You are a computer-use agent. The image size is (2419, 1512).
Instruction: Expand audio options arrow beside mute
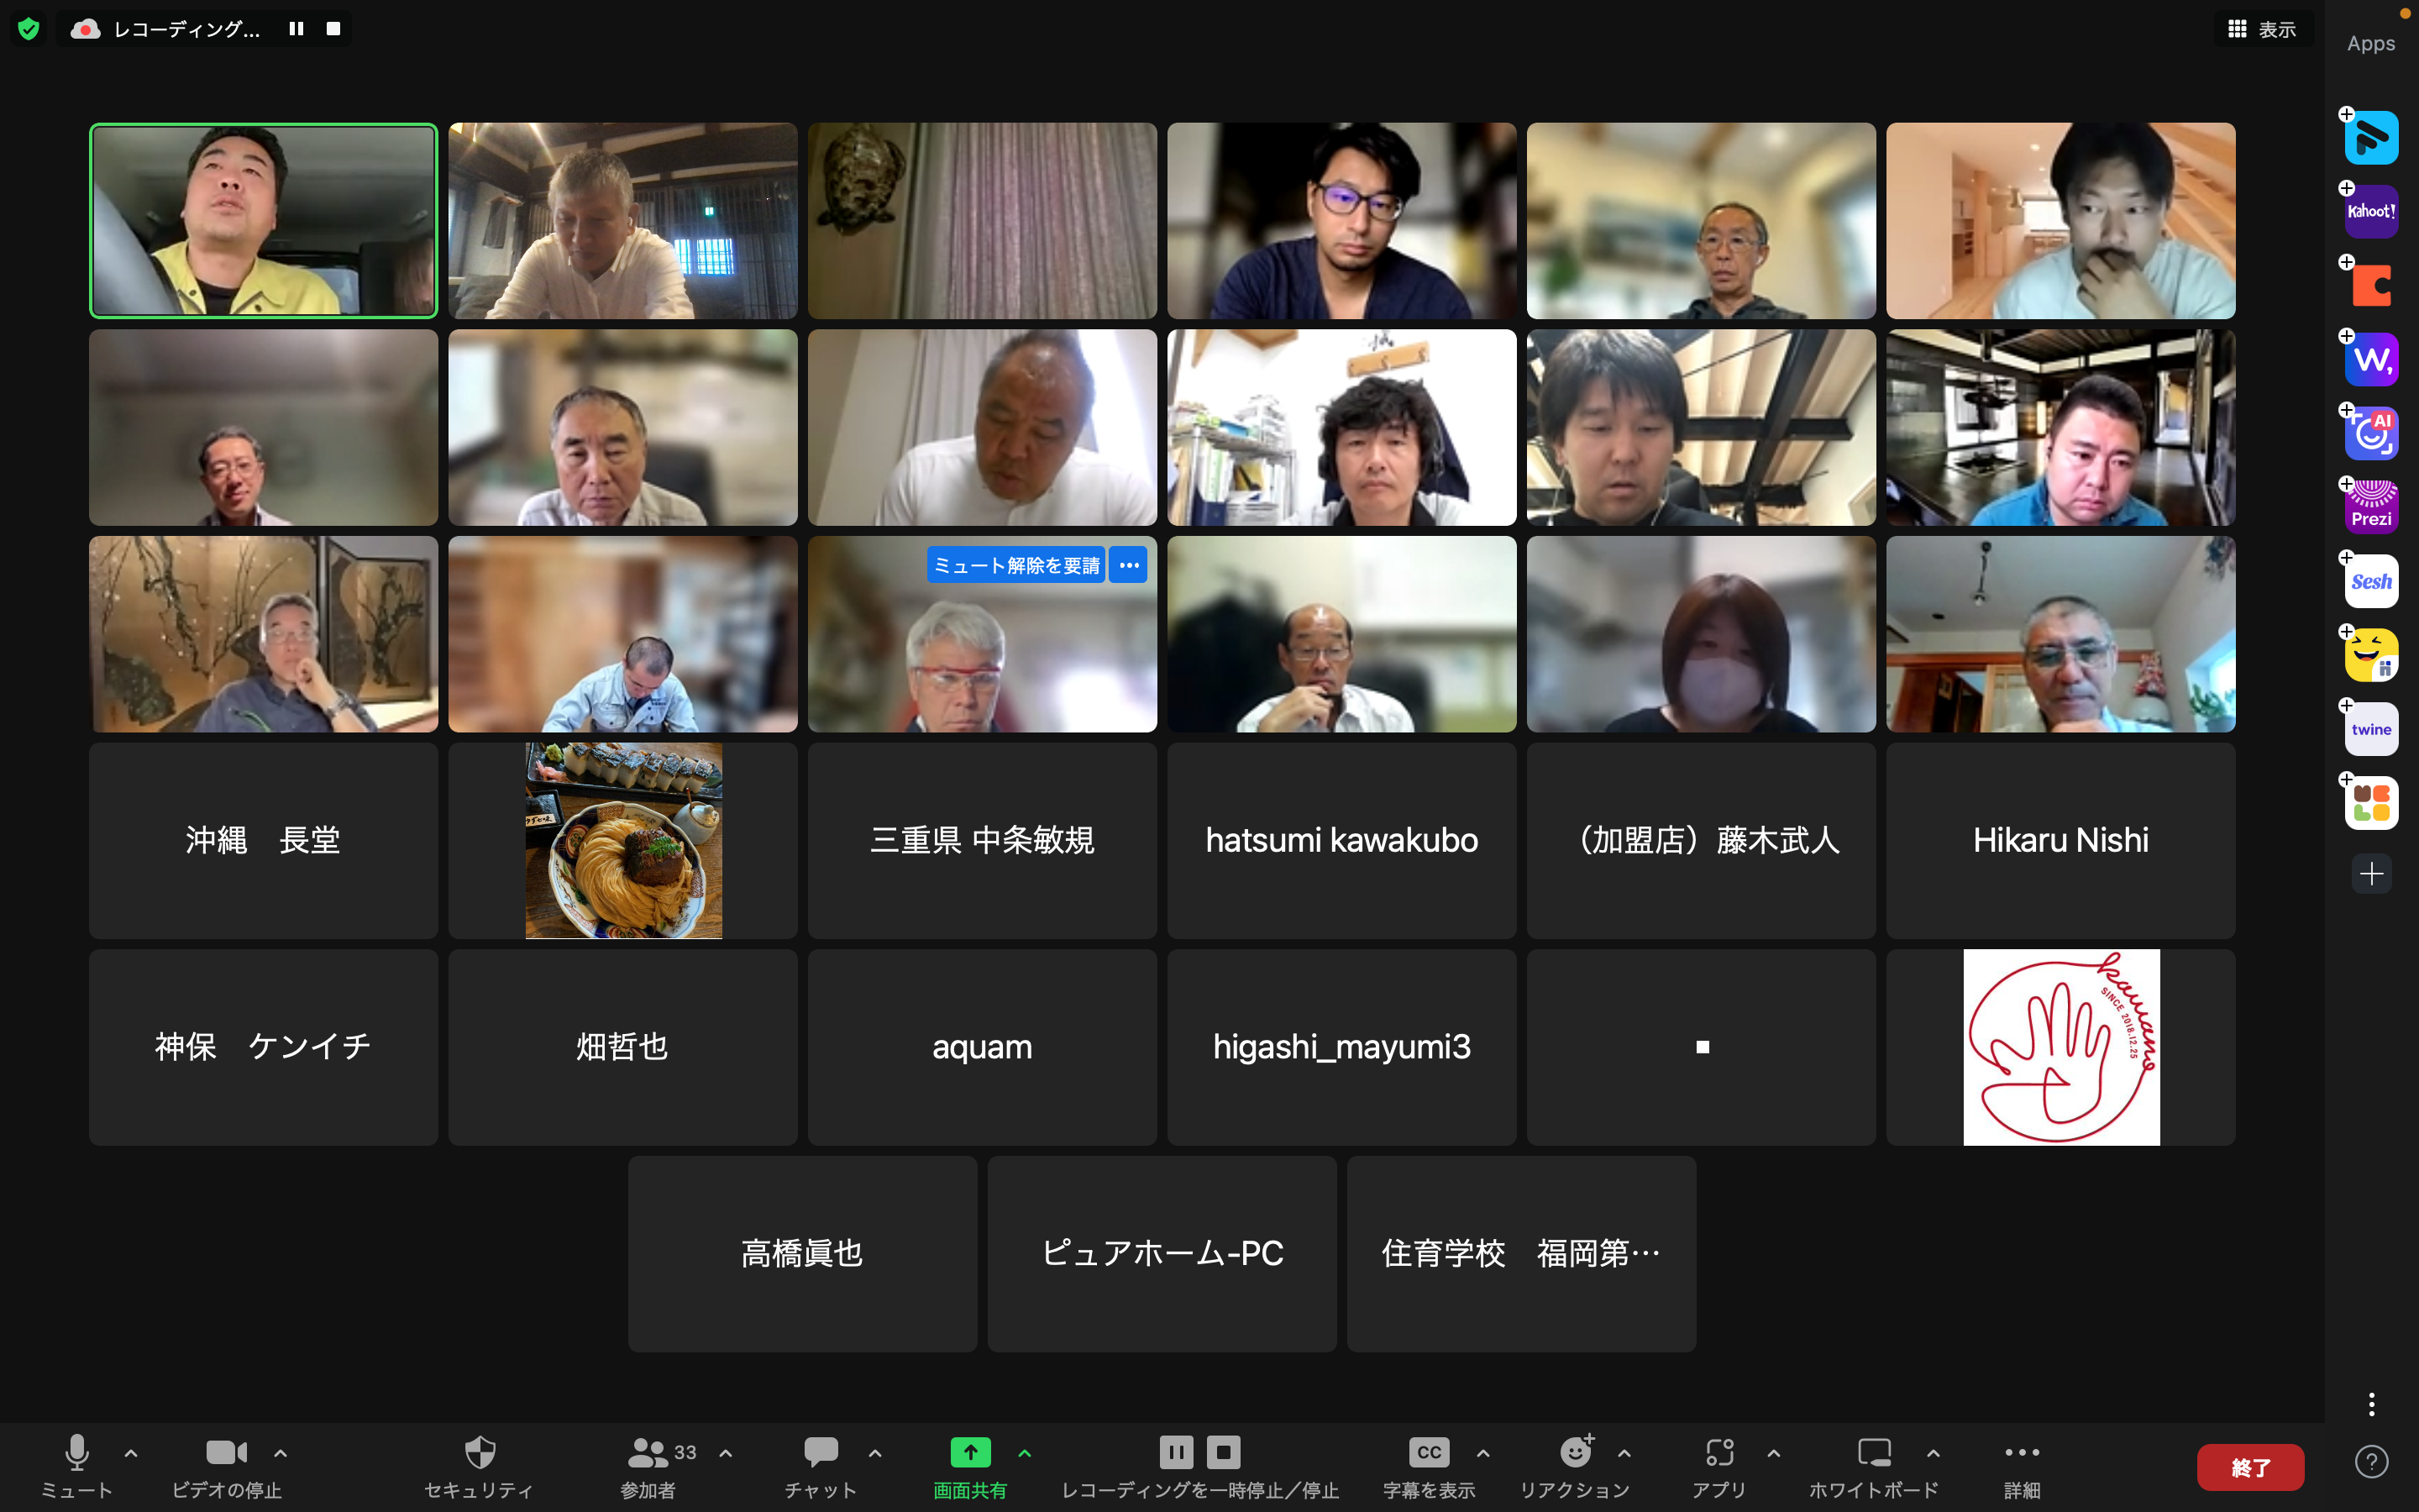(131, 1453)
